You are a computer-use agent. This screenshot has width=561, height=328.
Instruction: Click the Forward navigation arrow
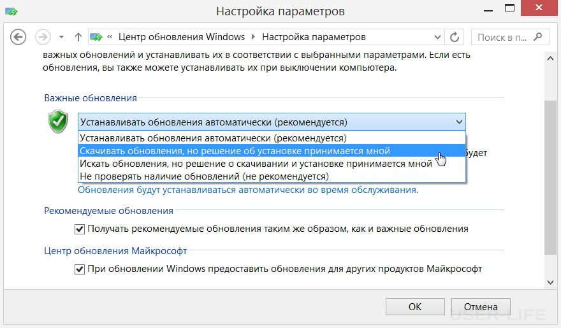point(43,37)
